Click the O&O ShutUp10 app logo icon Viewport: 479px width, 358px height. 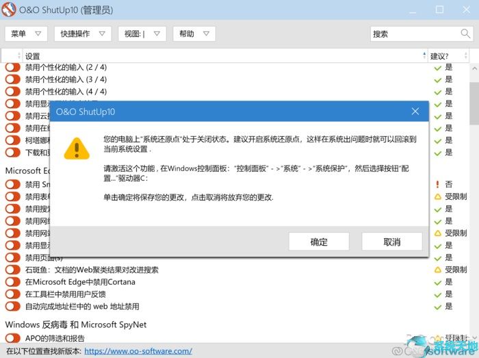point(9,9)
